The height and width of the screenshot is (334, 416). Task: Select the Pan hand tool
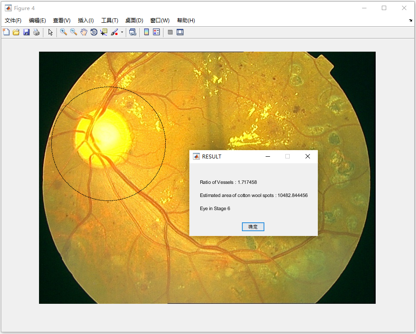coord(84,32)
